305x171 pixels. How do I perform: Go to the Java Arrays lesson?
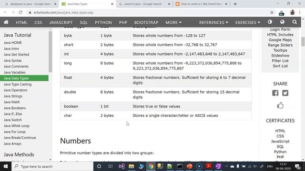12,143
